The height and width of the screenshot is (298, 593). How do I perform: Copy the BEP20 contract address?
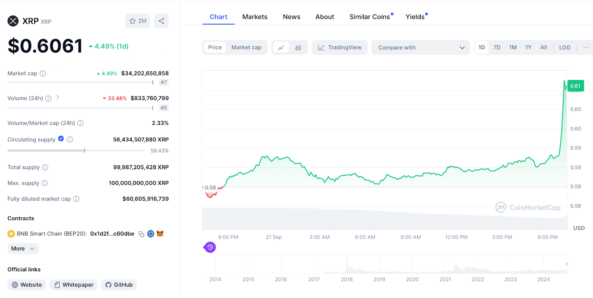click(x=141, y=234)
